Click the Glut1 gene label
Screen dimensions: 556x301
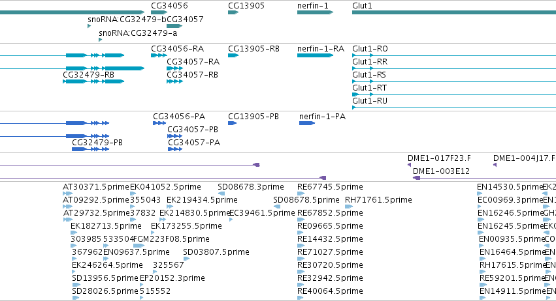[x=362, y=6]
